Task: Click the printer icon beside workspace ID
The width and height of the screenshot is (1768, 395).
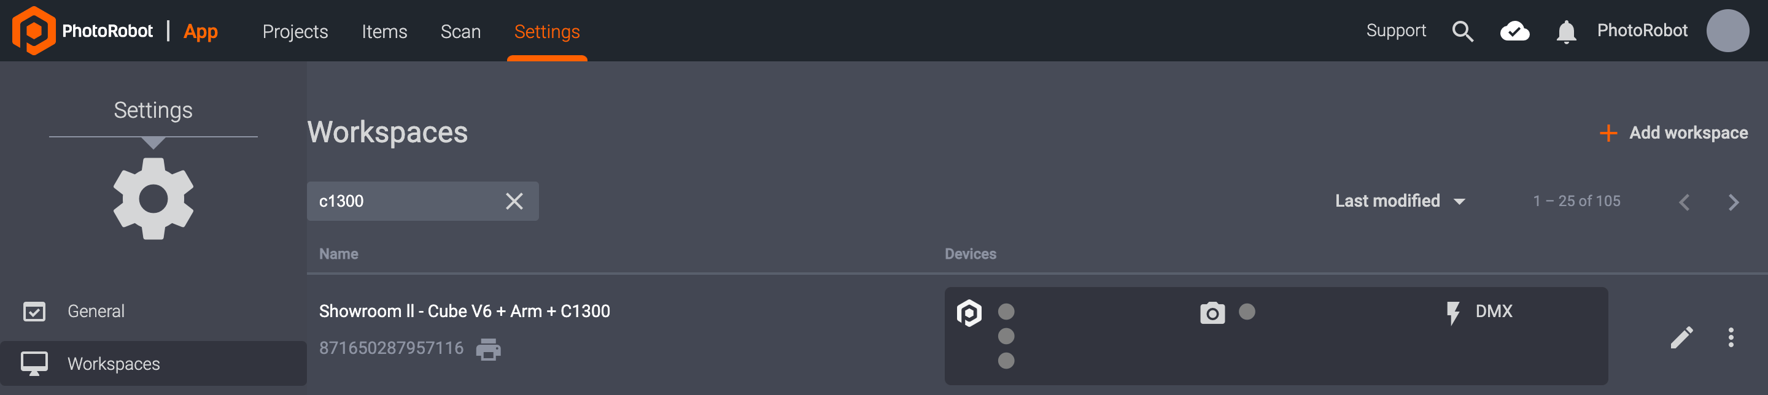Action: tap(488, 349)
